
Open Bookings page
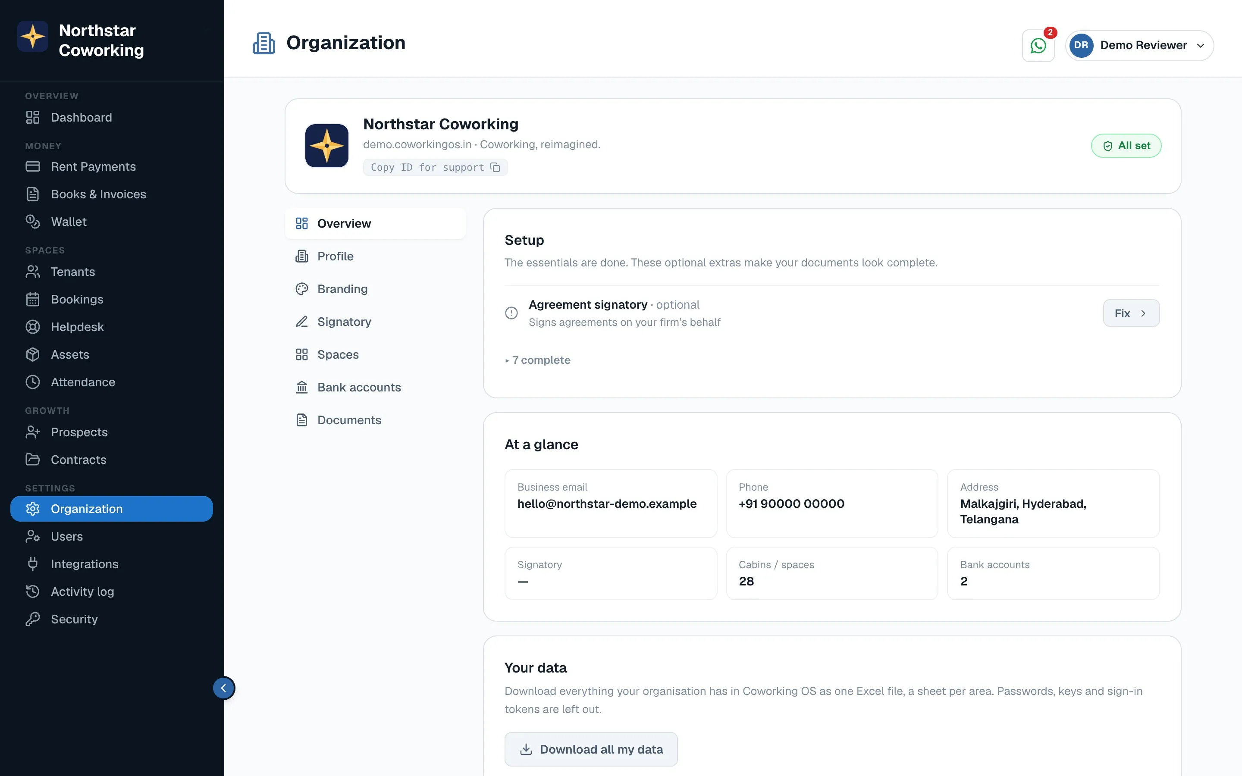click(x=111, y=299)
